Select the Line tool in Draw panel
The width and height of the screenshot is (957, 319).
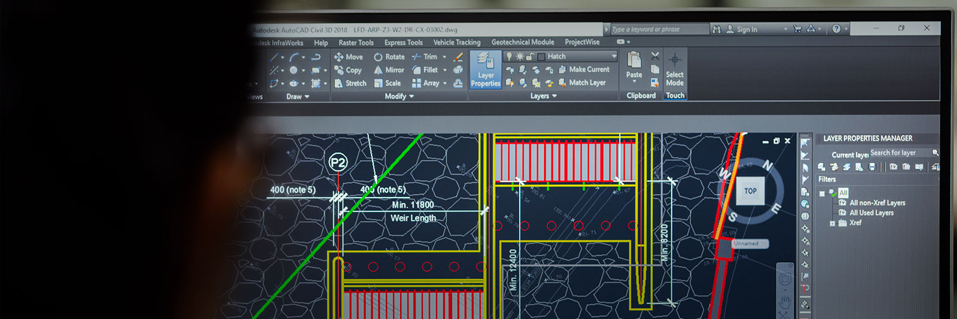point(274,57)
